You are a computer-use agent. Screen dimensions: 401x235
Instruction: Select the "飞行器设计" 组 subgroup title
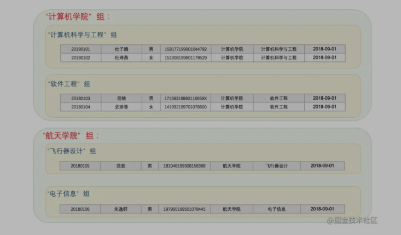(71, 151)
